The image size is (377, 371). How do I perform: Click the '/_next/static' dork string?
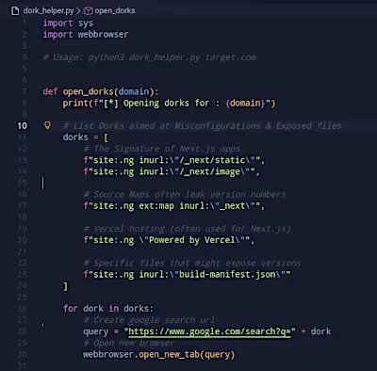tap(174, 160)
